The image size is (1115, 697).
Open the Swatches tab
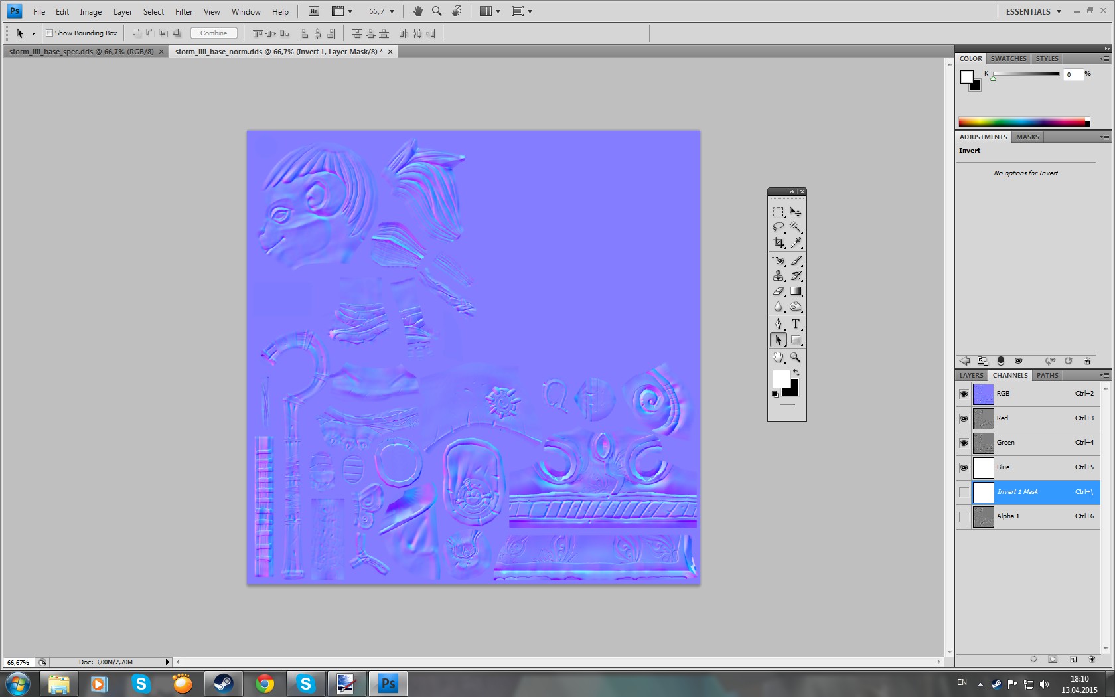[x=1009, y=59]
